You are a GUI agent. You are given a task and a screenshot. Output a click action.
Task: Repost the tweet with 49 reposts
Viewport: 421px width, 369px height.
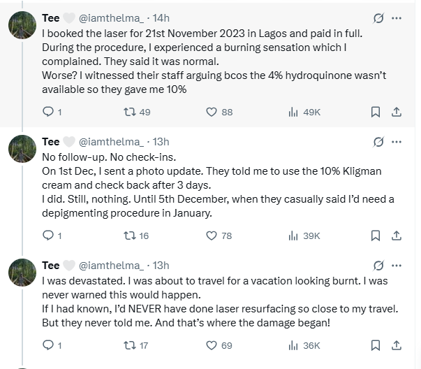click(129, 112)
